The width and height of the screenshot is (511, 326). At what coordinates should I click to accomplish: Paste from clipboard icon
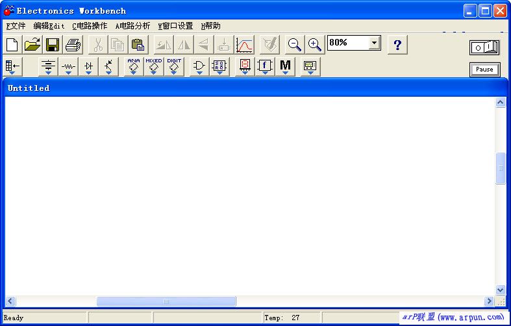click(138, 44)
